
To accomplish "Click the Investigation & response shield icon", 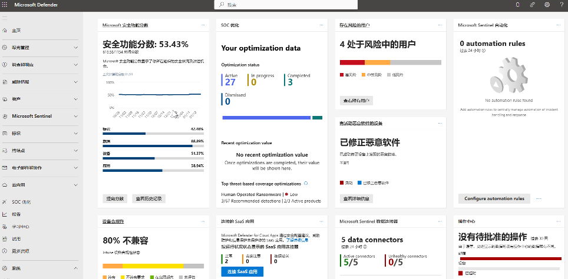I will (5, 65).
